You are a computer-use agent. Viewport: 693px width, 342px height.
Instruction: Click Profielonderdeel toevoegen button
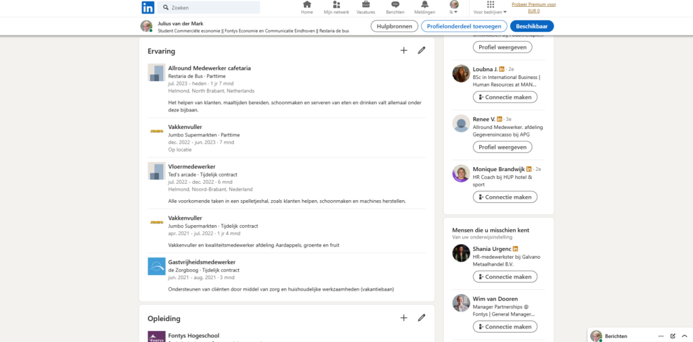point(464,26)
